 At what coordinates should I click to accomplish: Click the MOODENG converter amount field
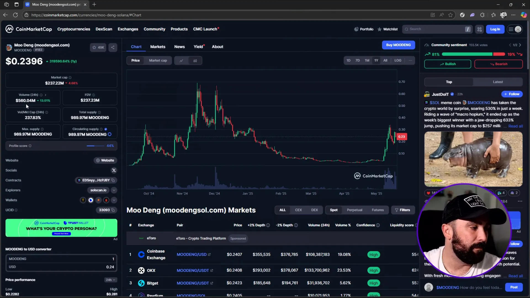coord(61,259)
